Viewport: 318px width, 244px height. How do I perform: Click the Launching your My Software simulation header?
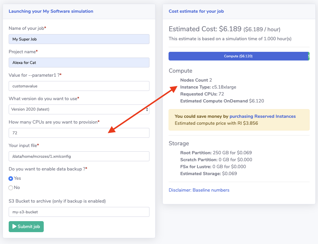[51, 11]
